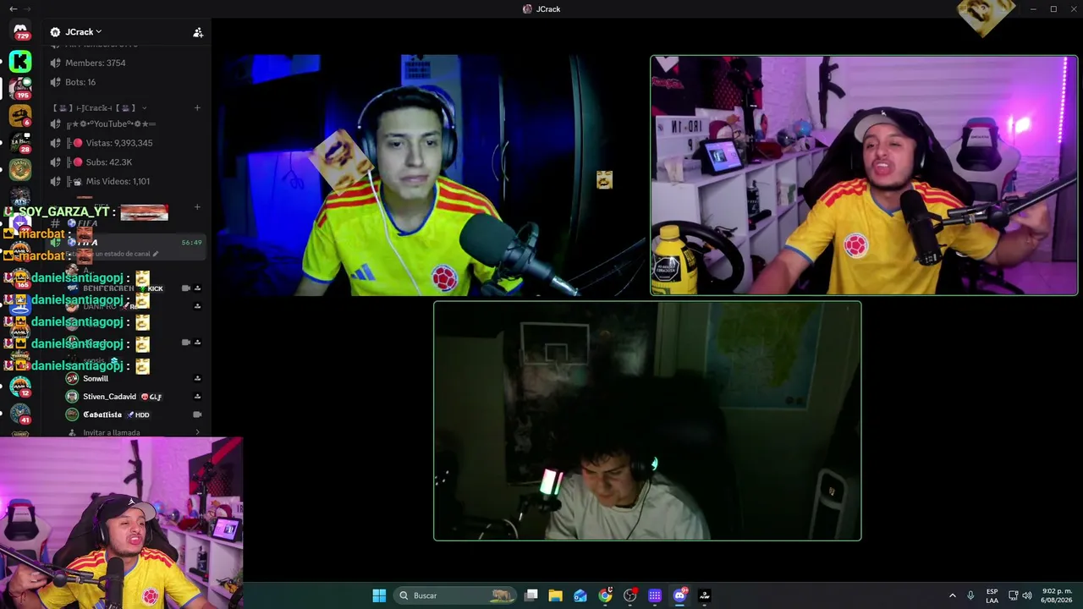Open the taskbar volume control

tap(1027, 595)
